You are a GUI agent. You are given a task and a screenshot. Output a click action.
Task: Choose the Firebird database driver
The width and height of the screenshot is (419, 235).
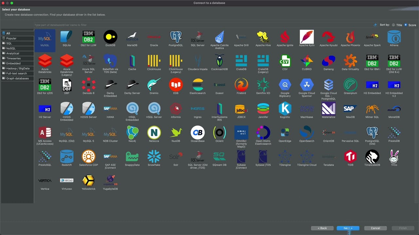click(x=241, y=86)
